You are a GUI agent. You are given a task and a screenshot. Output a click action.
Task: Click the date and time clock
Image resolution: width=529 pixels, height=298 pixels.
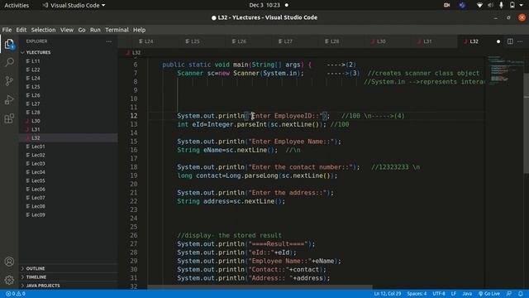pyautogui.click(x=264, y=5)
